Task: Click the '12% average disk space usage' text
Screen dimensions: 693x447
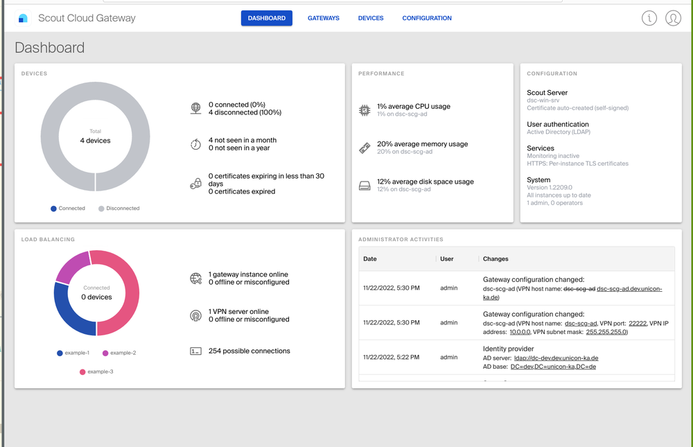Action: 426,182
